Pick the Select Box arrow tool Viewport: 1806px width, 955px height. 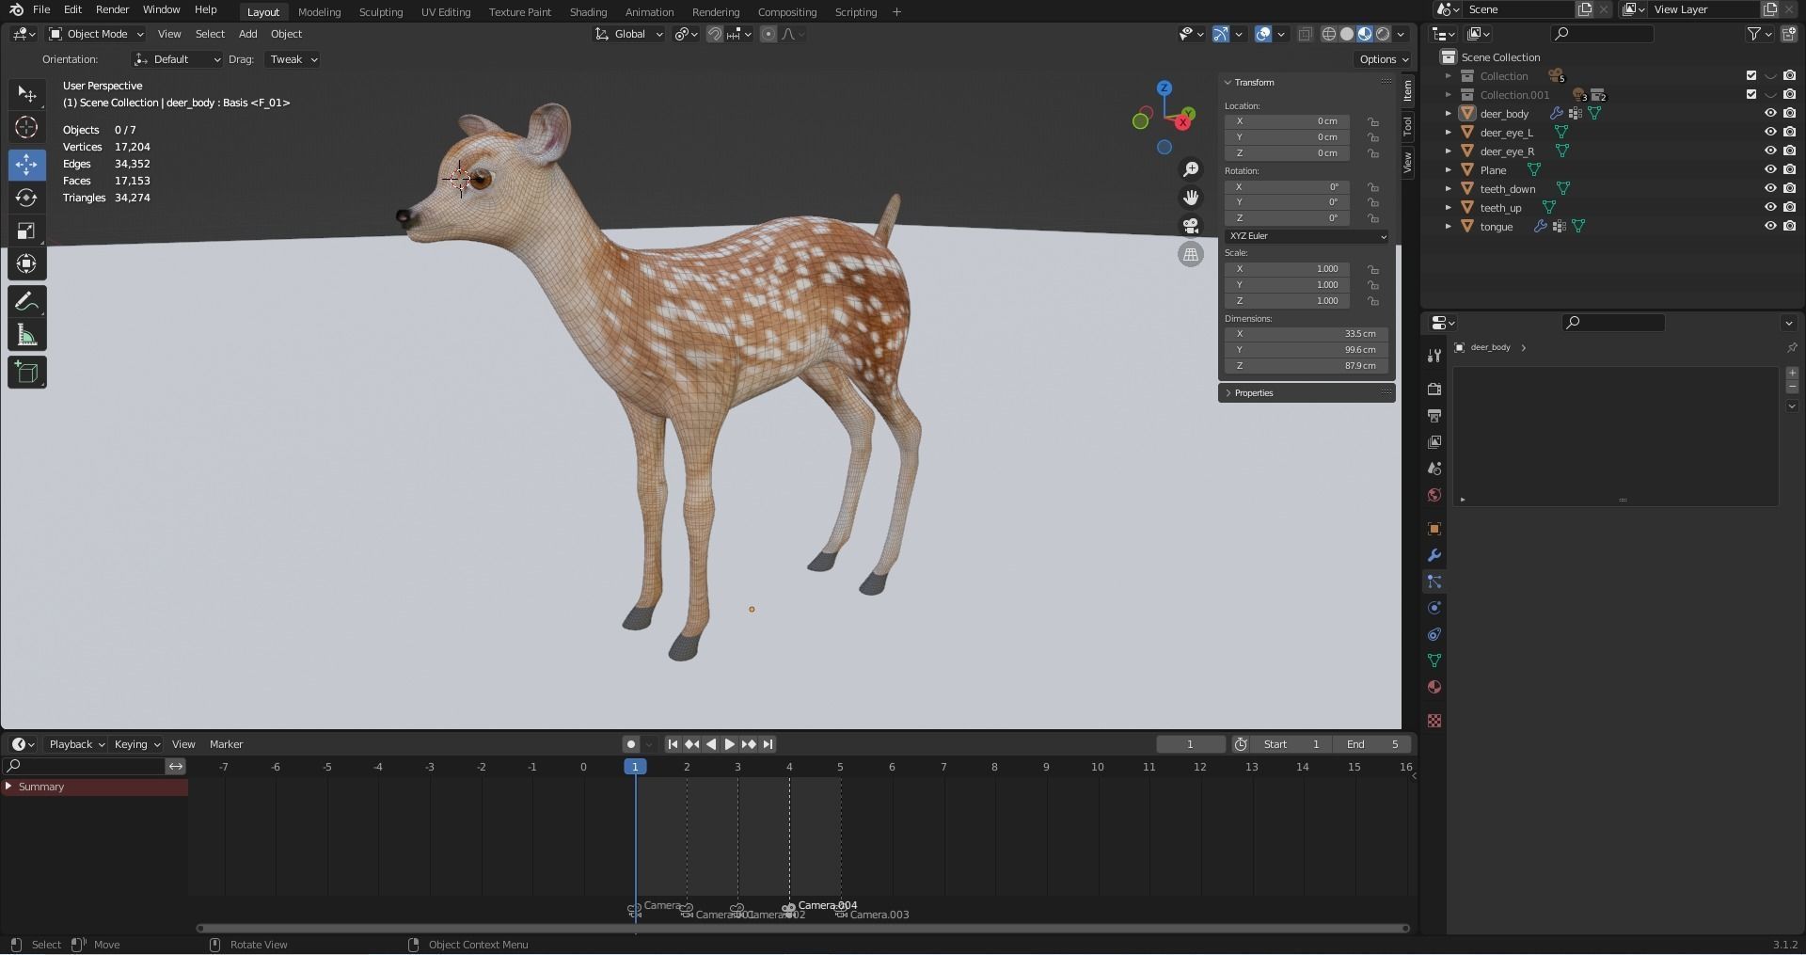click(x=26, y=93)
